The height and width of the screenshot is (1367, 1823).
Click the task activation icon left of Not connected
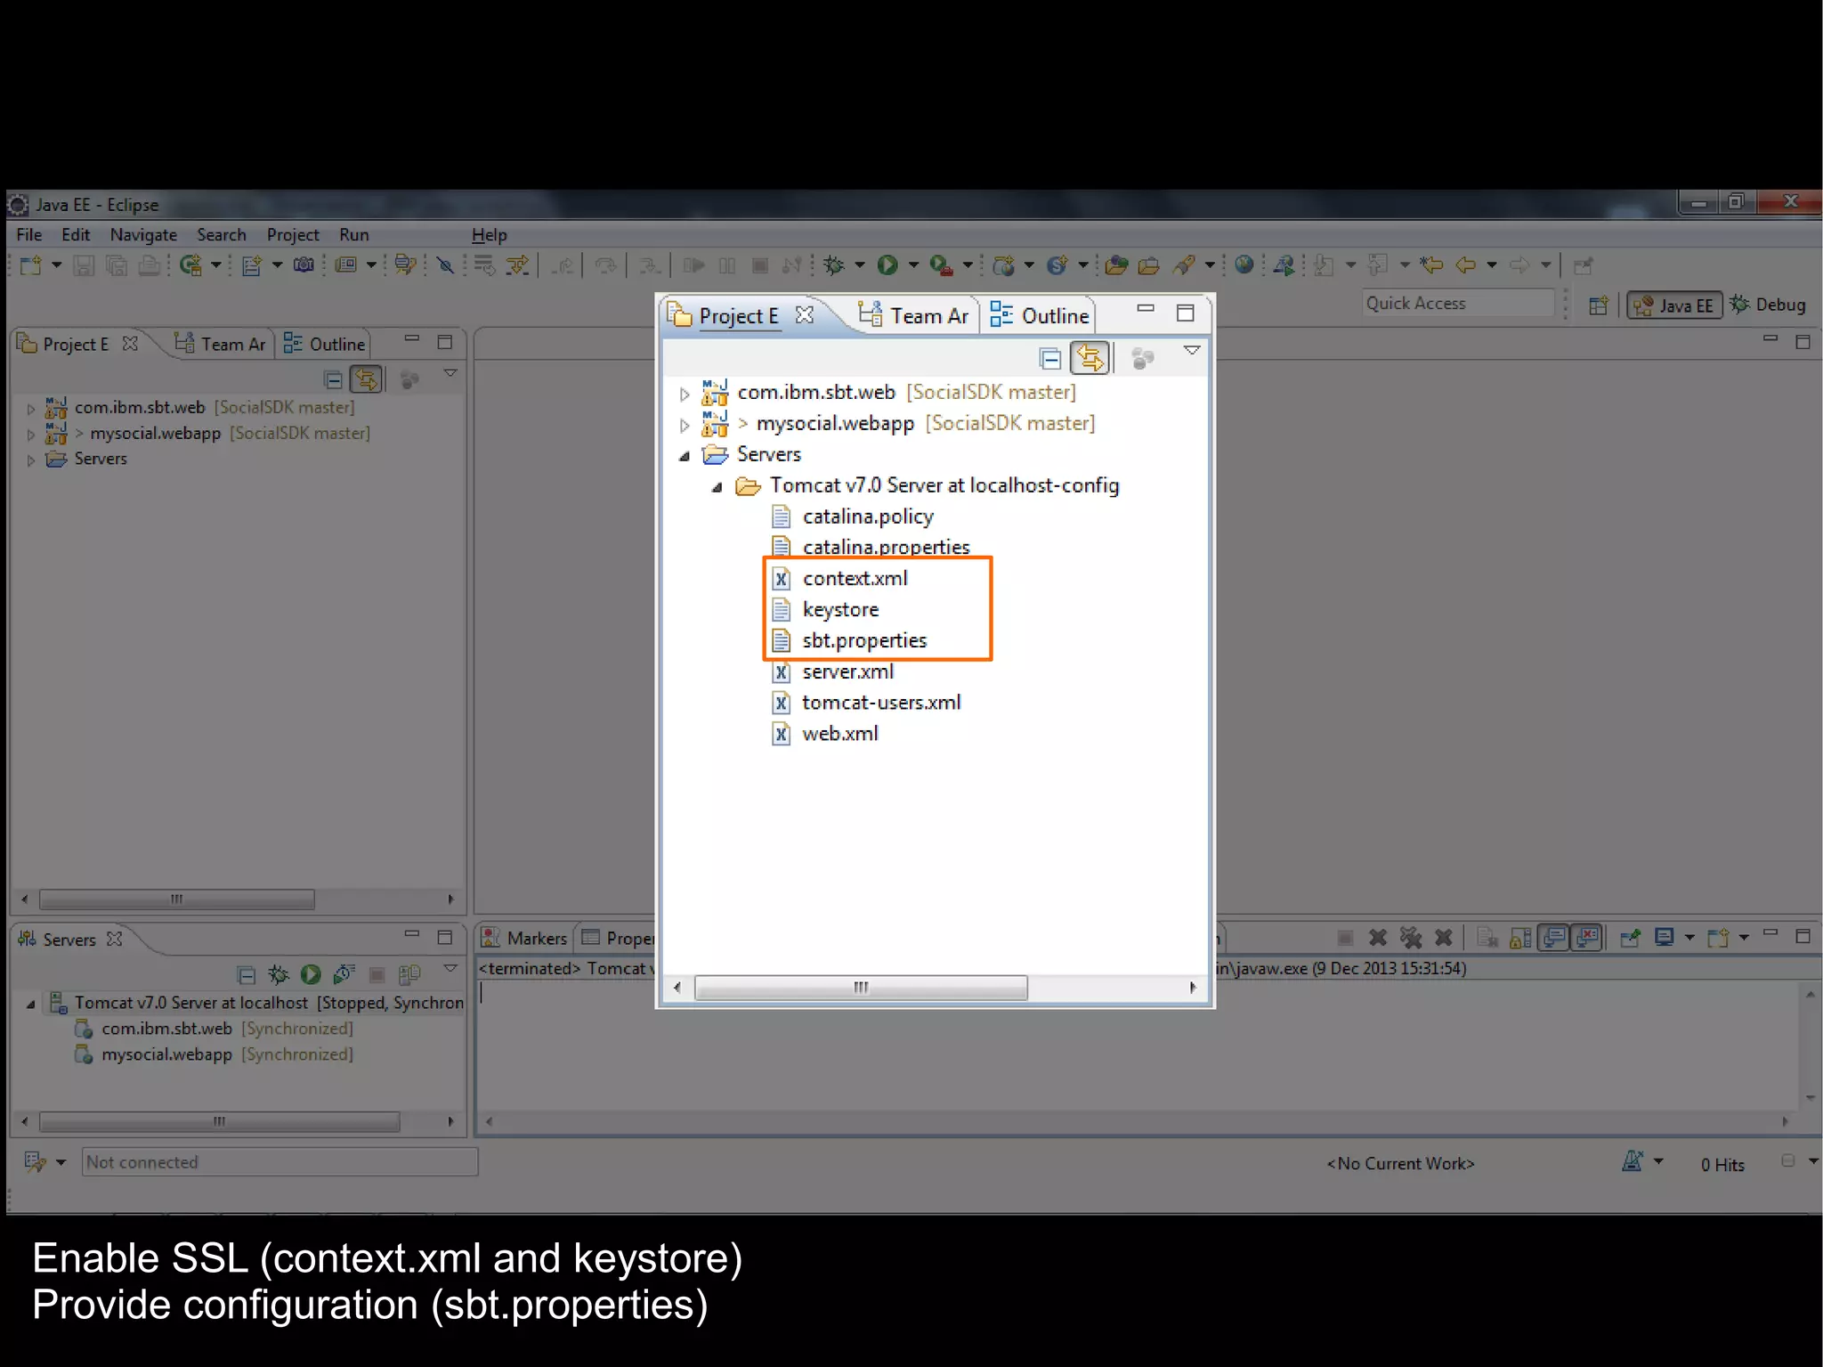pyautogui.click(x=35, y=1161)
